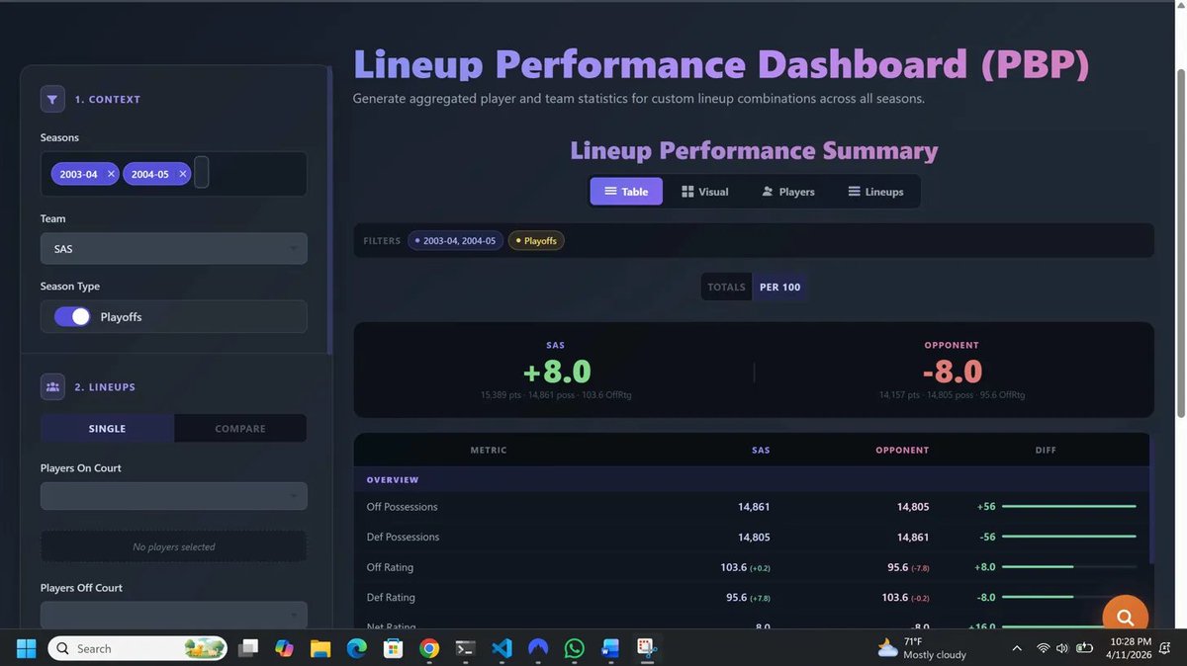Click the Lineups section people icon
This screenshot has width=1187, height=666.
click(52, 387)
